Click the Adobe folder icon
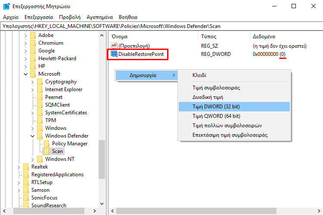 pos(33,35)
